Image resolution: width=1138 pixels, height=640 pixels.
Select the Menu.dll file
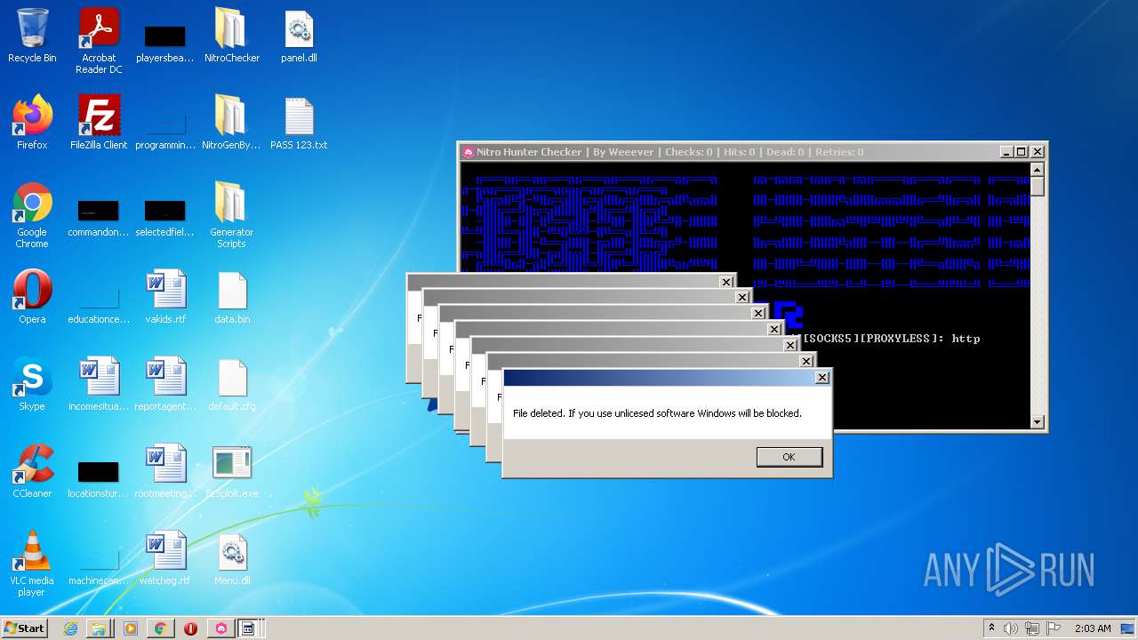(231, 559)
